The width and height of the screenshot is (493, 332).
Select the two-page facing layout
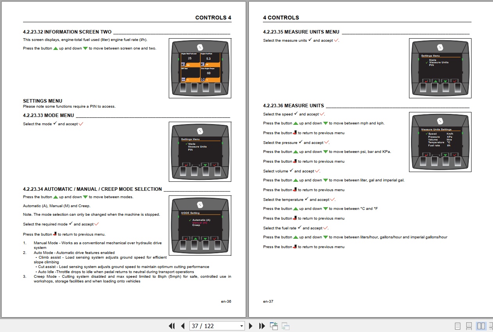coord(481,326)
